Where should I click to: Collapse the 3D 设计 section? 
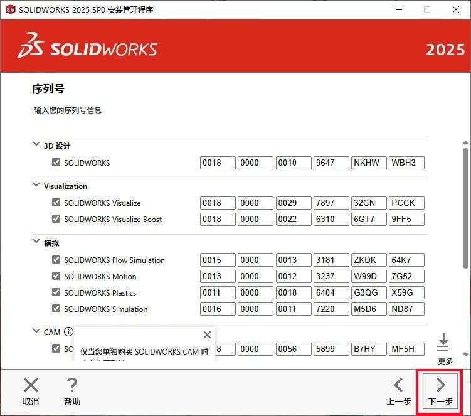[x=36, y=144]
